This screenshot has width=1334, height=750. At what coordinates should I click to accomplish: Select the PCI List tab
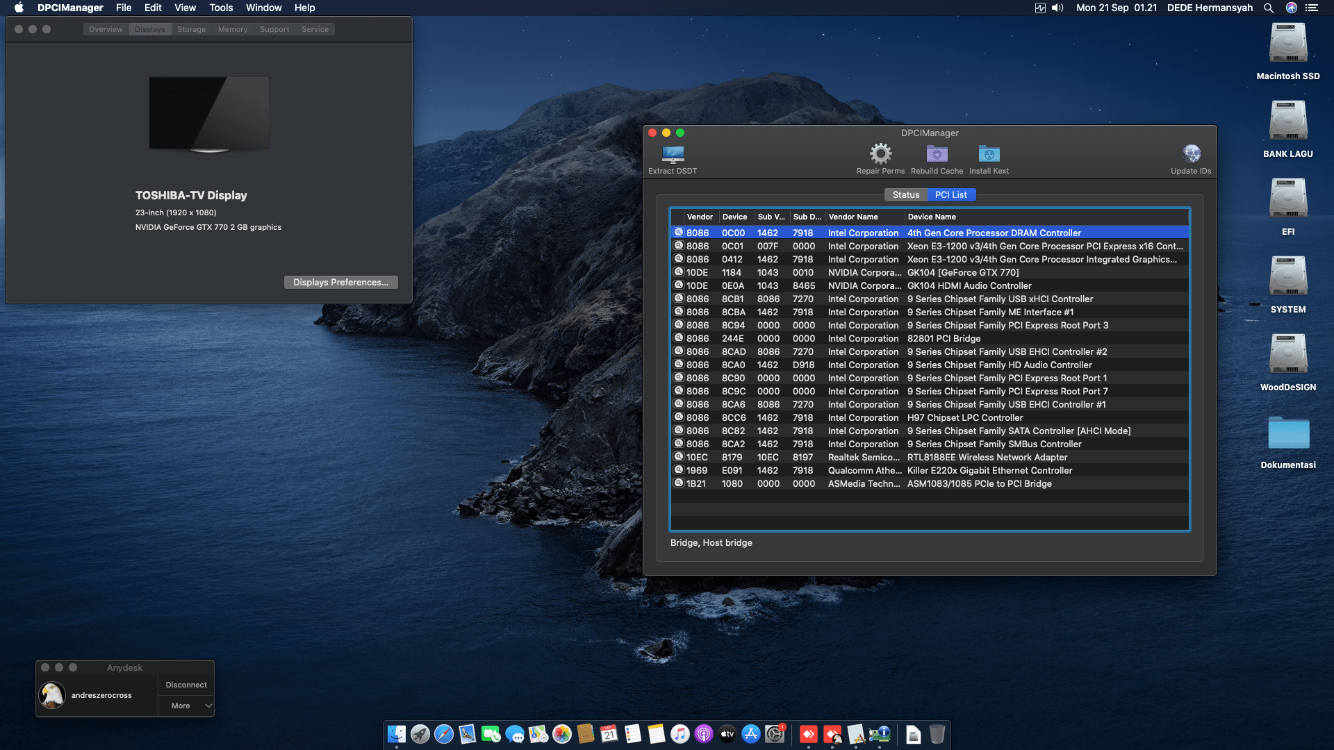pos(950,195)
